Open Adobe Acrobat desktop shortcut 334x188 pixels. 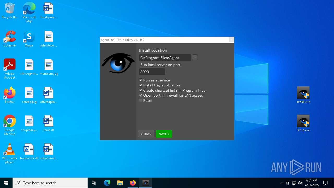click(10, 69)
